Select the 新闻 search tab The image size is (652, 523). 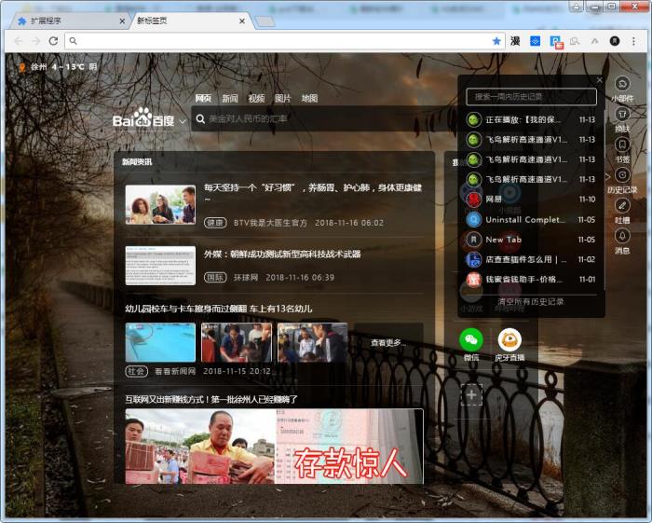(229, 98)
